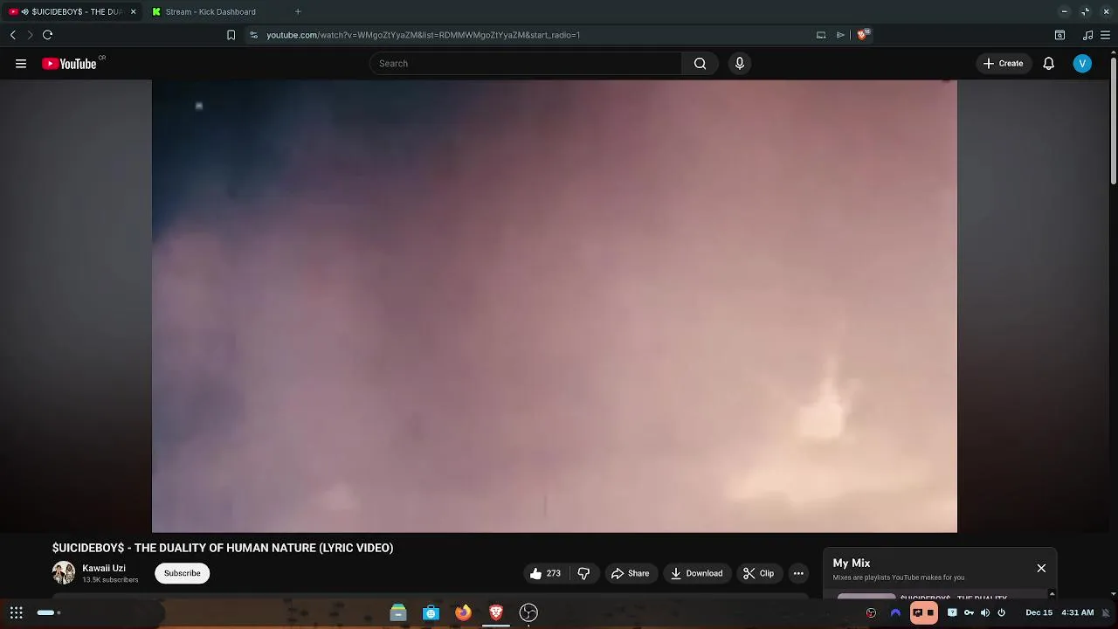Image resolution: width=1118 pixels, height=629 pixels.
Task: Go to the YouTube home logo
Action: (69, 64)
